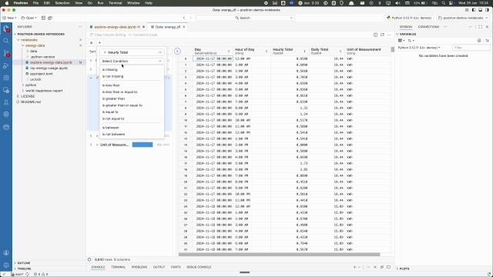
Task: Open the positron-demos-notebooks folder dropdown
Action: 463,18
